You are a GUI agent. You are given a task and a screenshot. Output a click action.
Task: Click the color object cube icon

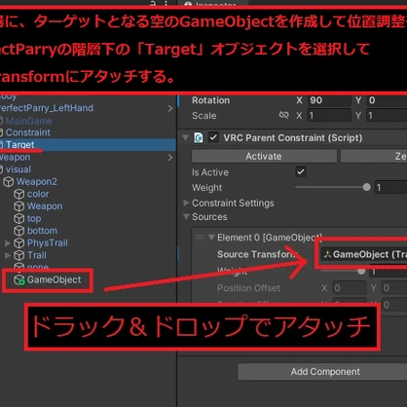18,194
